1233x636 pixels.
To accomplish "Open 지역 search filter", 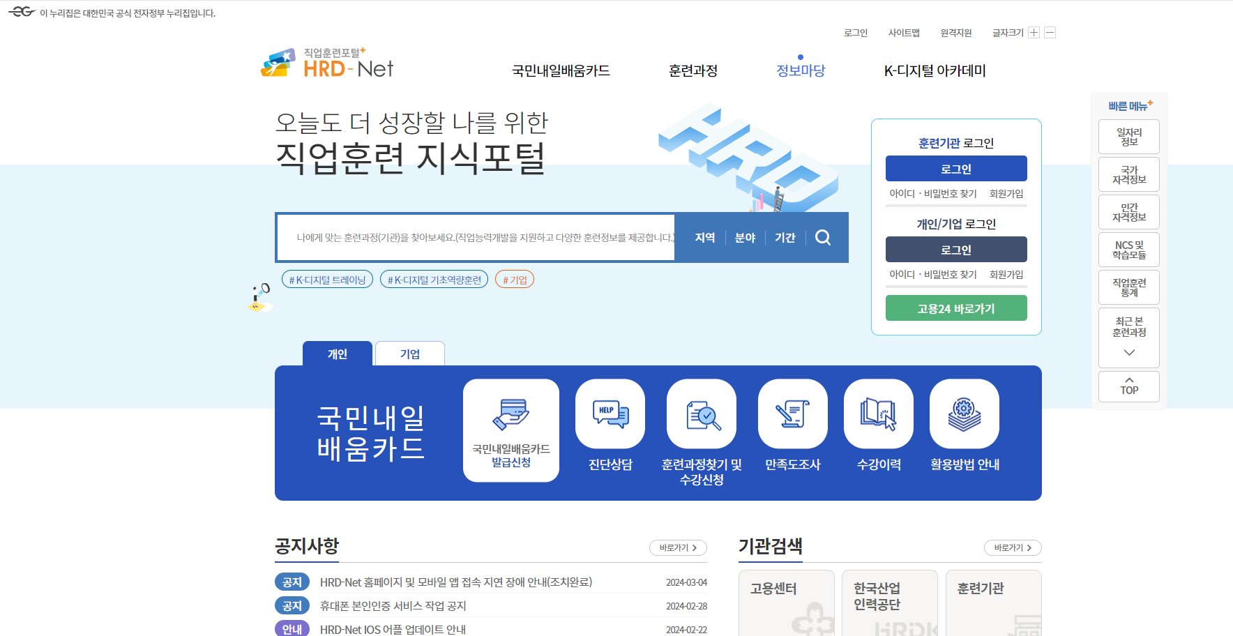I will tap(705, 238).
